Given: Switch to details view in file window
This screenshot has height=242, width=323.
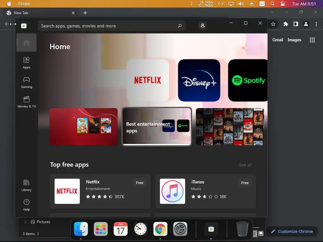Looking at the screenshot, I should click(x=255, y=233).
